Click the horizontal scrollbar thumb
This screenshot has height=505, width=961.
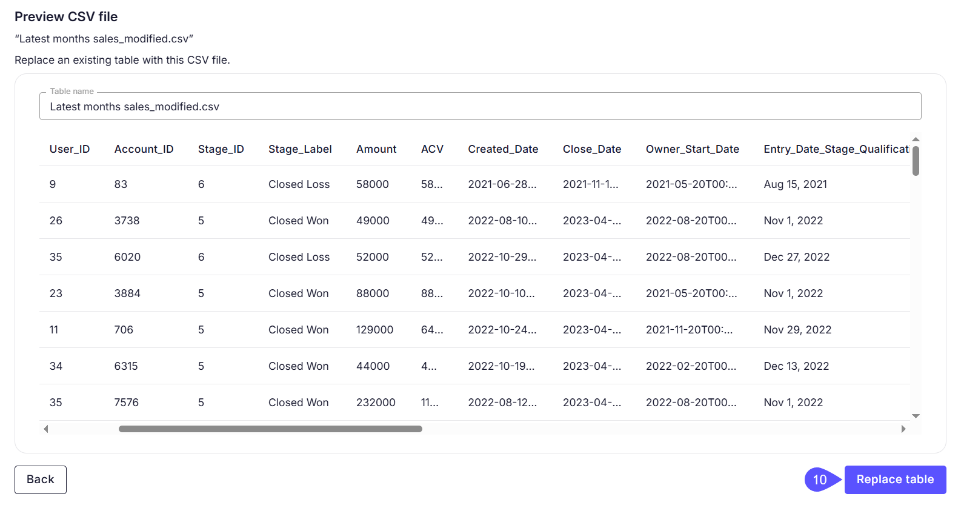(270, 429)
